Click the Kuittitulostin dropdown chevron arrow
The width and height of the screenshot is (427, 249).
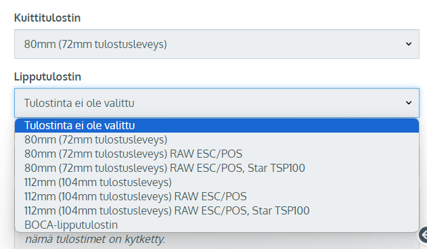click(x=409, y=44)
